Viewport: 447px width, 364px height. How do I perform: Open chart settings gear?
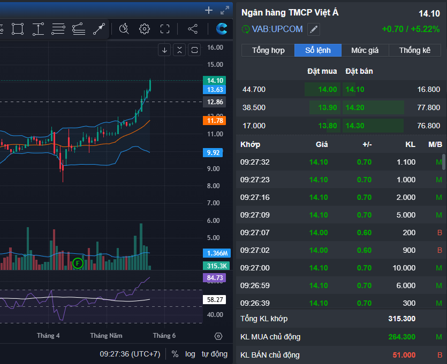coord(145,29)
